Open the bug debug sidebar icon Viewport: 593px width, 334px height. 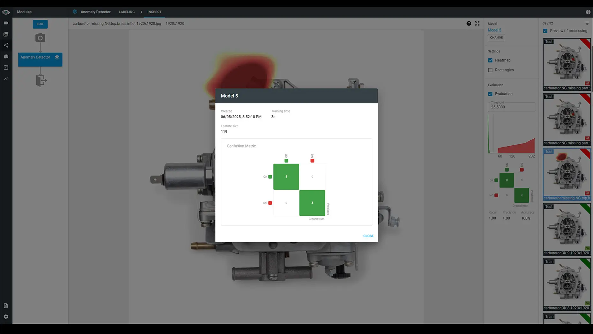[x=6, y=56]
